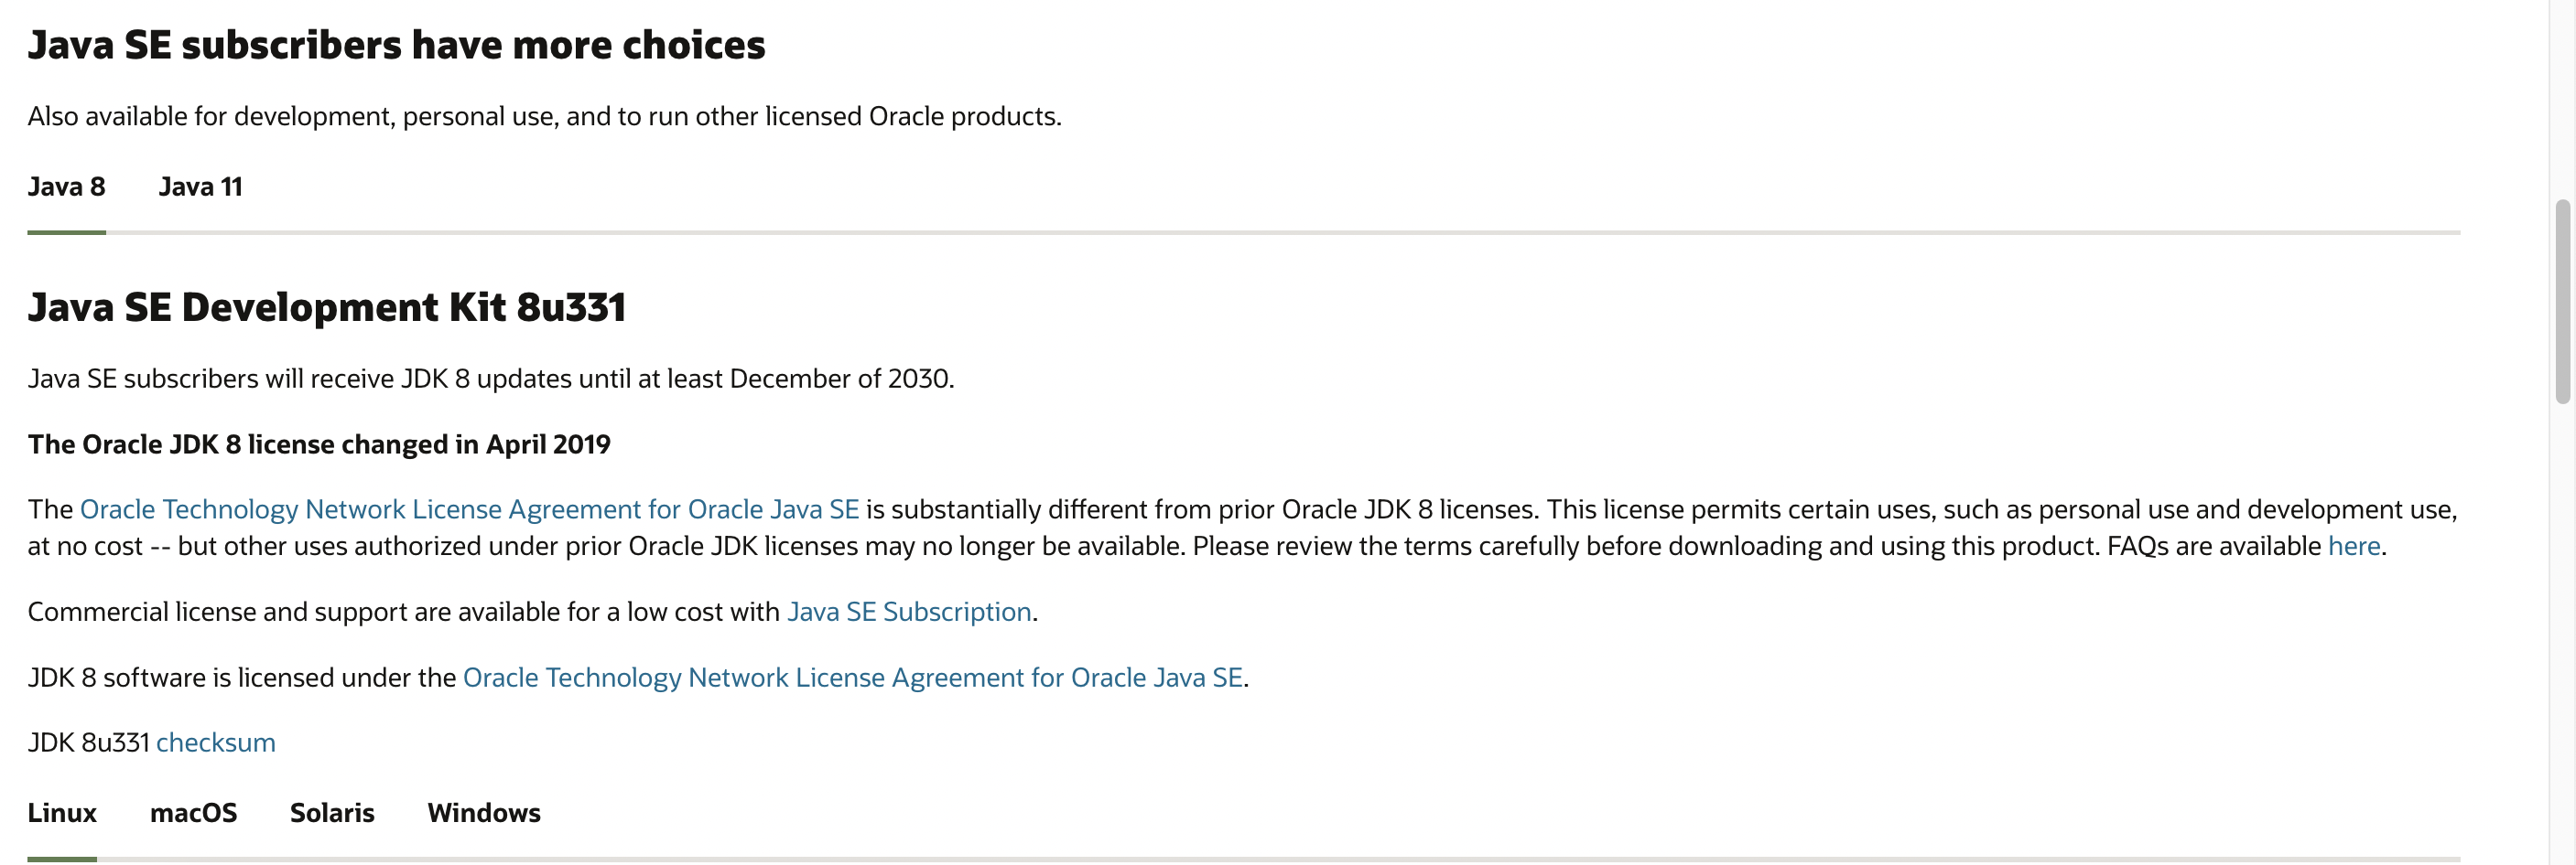Click the "The Oracle JDK 8 license changed in April 2019" text
This screenshot has width=2576, height=865.
tap(319, 444)
